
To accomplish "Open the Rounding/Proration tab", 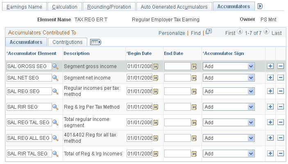I will (109, 7).
